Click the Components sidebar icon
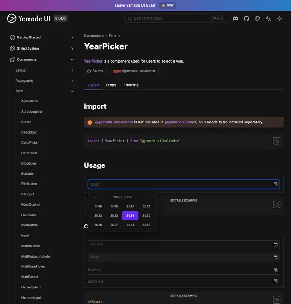Screen dimensions: 291x304 pos(12,60)
